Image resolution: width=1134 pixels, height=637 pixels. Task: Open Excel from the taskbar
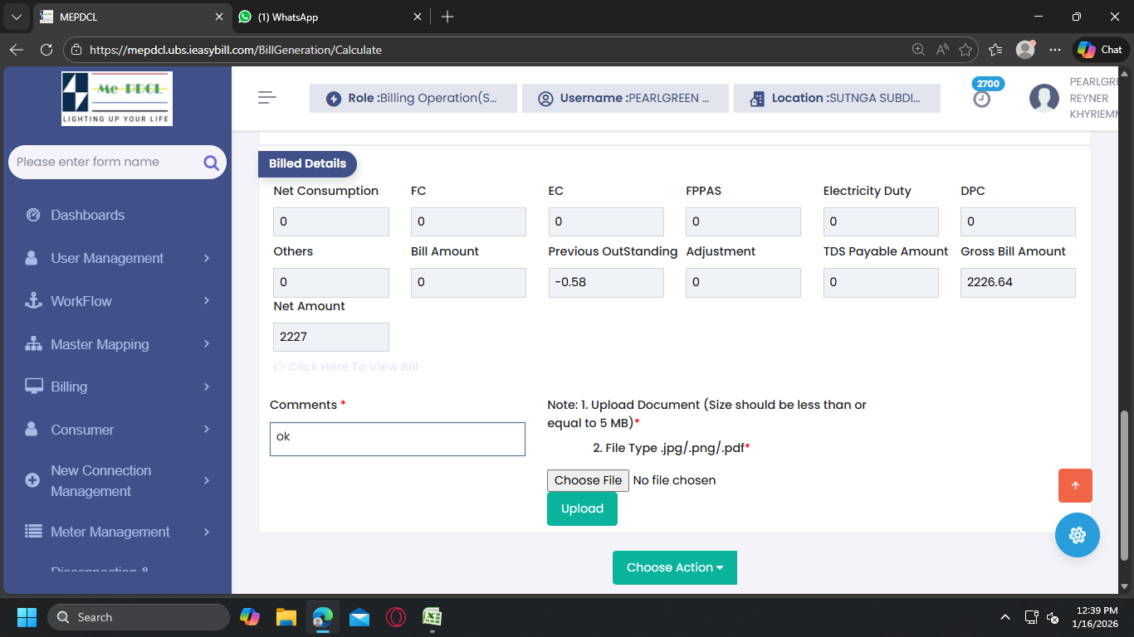[433, 617]
